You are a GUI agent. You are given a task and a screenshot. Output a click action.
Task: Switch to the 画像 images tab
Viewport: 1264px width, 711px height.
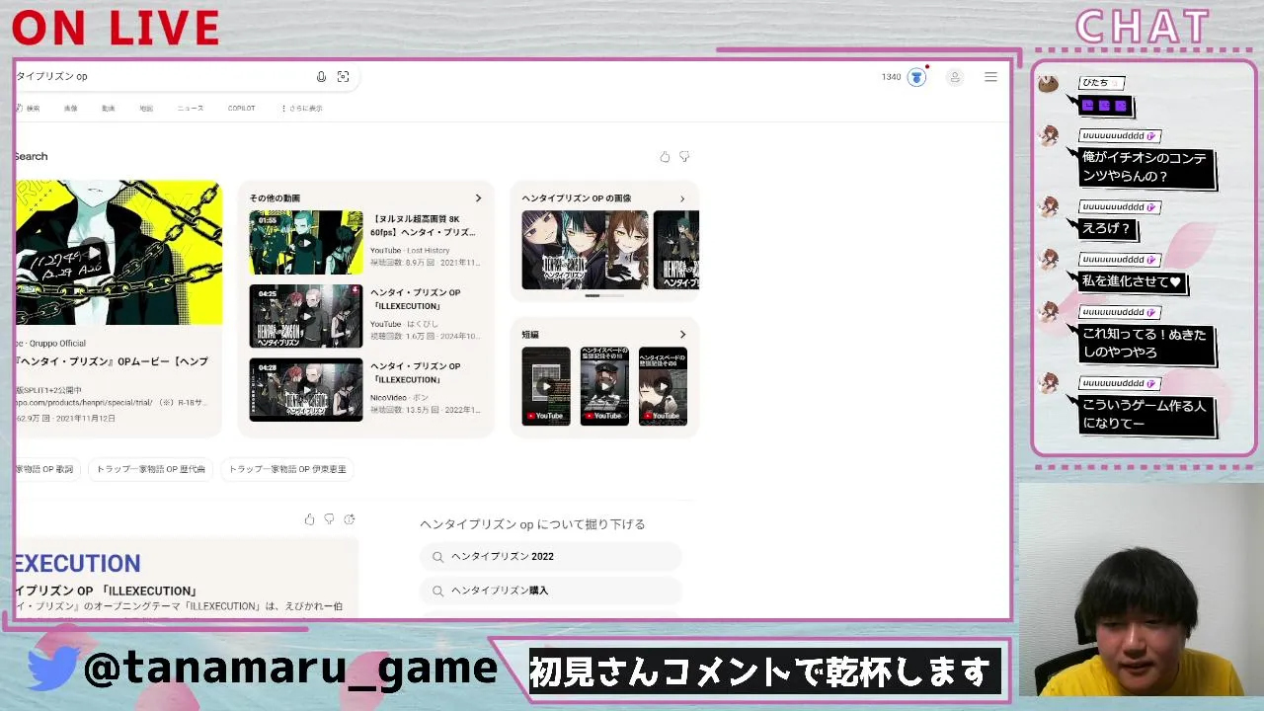[71, 109]
